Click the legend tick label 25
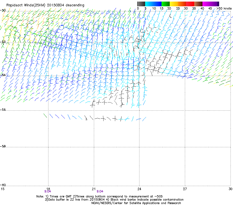Viewport: 233px width, 205px height. 178,9
